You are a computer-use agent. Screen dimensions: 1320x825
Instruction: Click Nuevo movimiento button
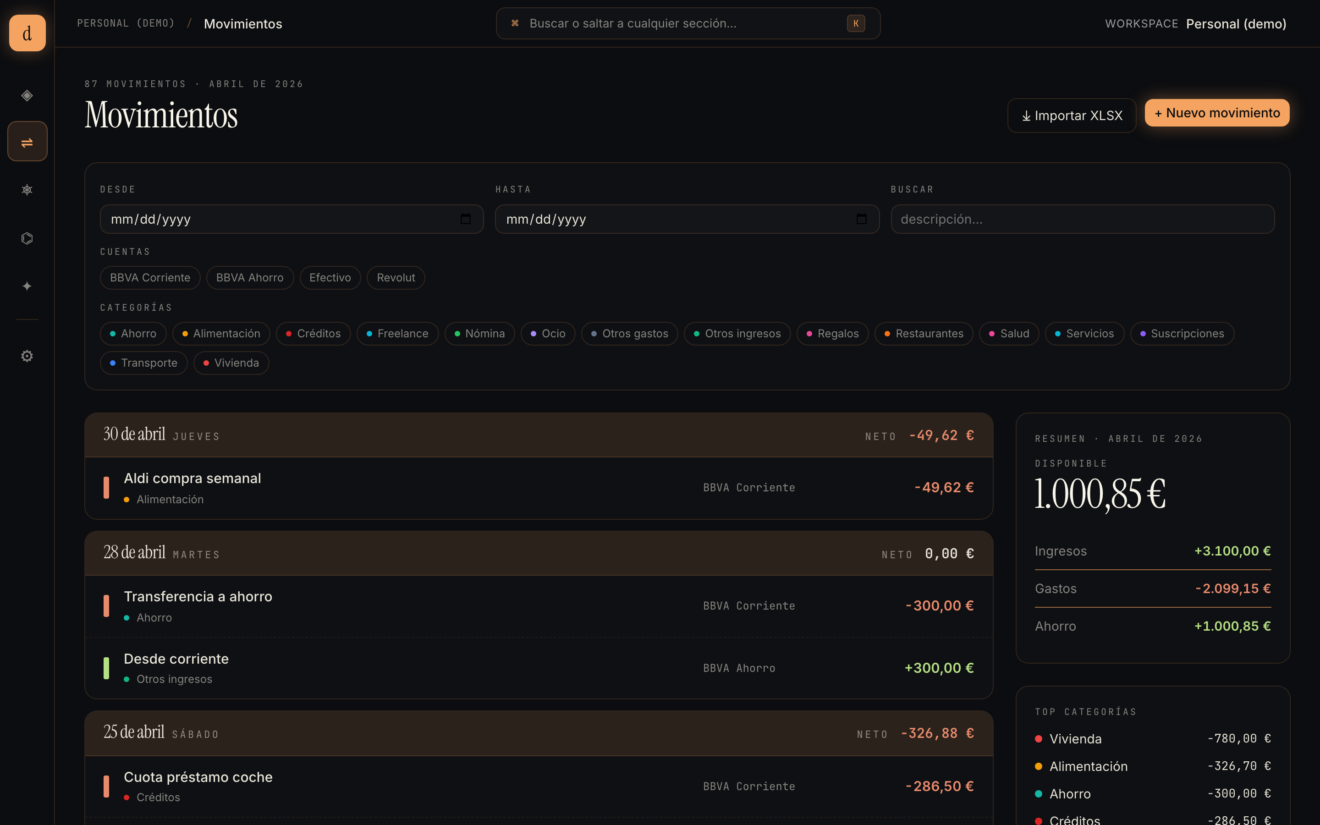[x=1217, y=113]
